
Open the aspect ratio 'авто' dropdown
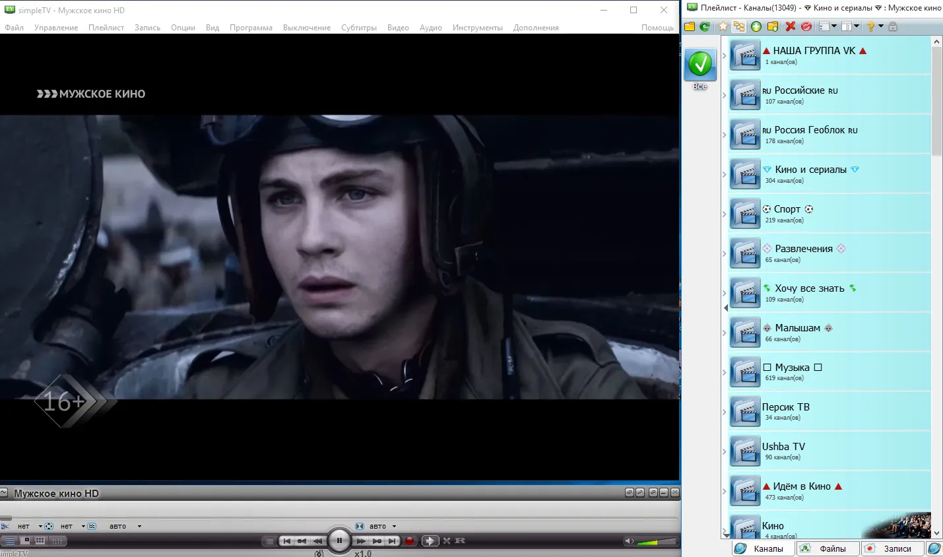394,527
